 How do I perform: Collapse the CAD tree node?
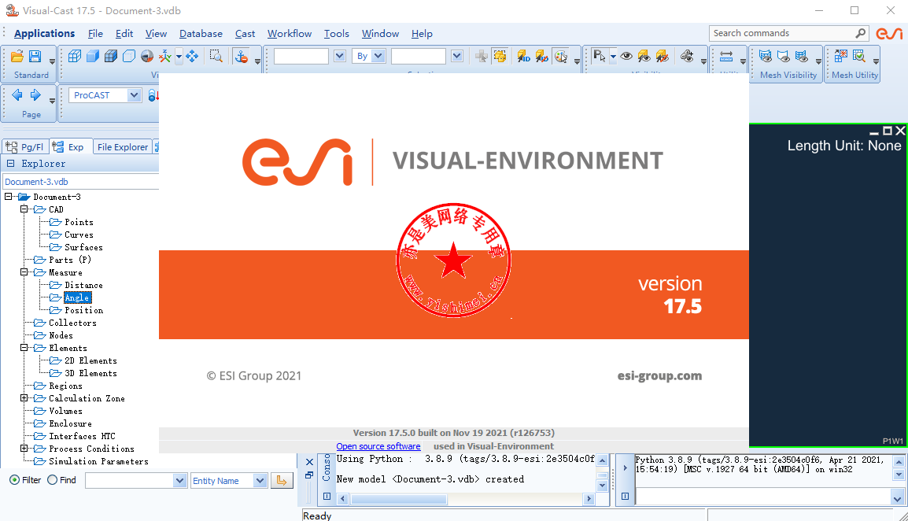tap(24, 209)
